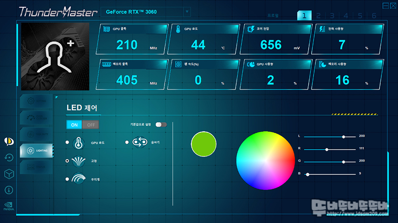Click the core voltage lightning icon
The image size is (398, 223).
tap(251, 29)
